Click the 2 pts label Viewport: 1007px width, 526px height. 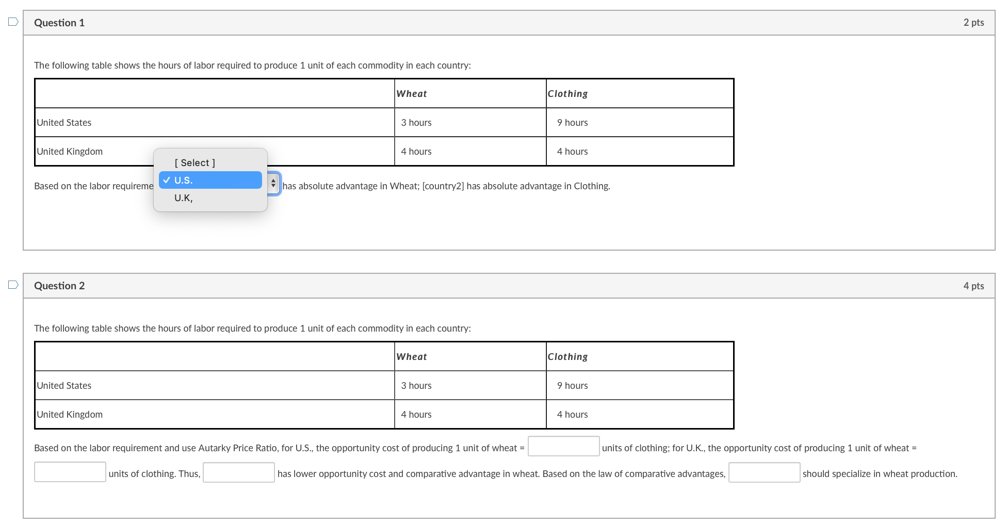pyautogui.click(x=973, y=22)
